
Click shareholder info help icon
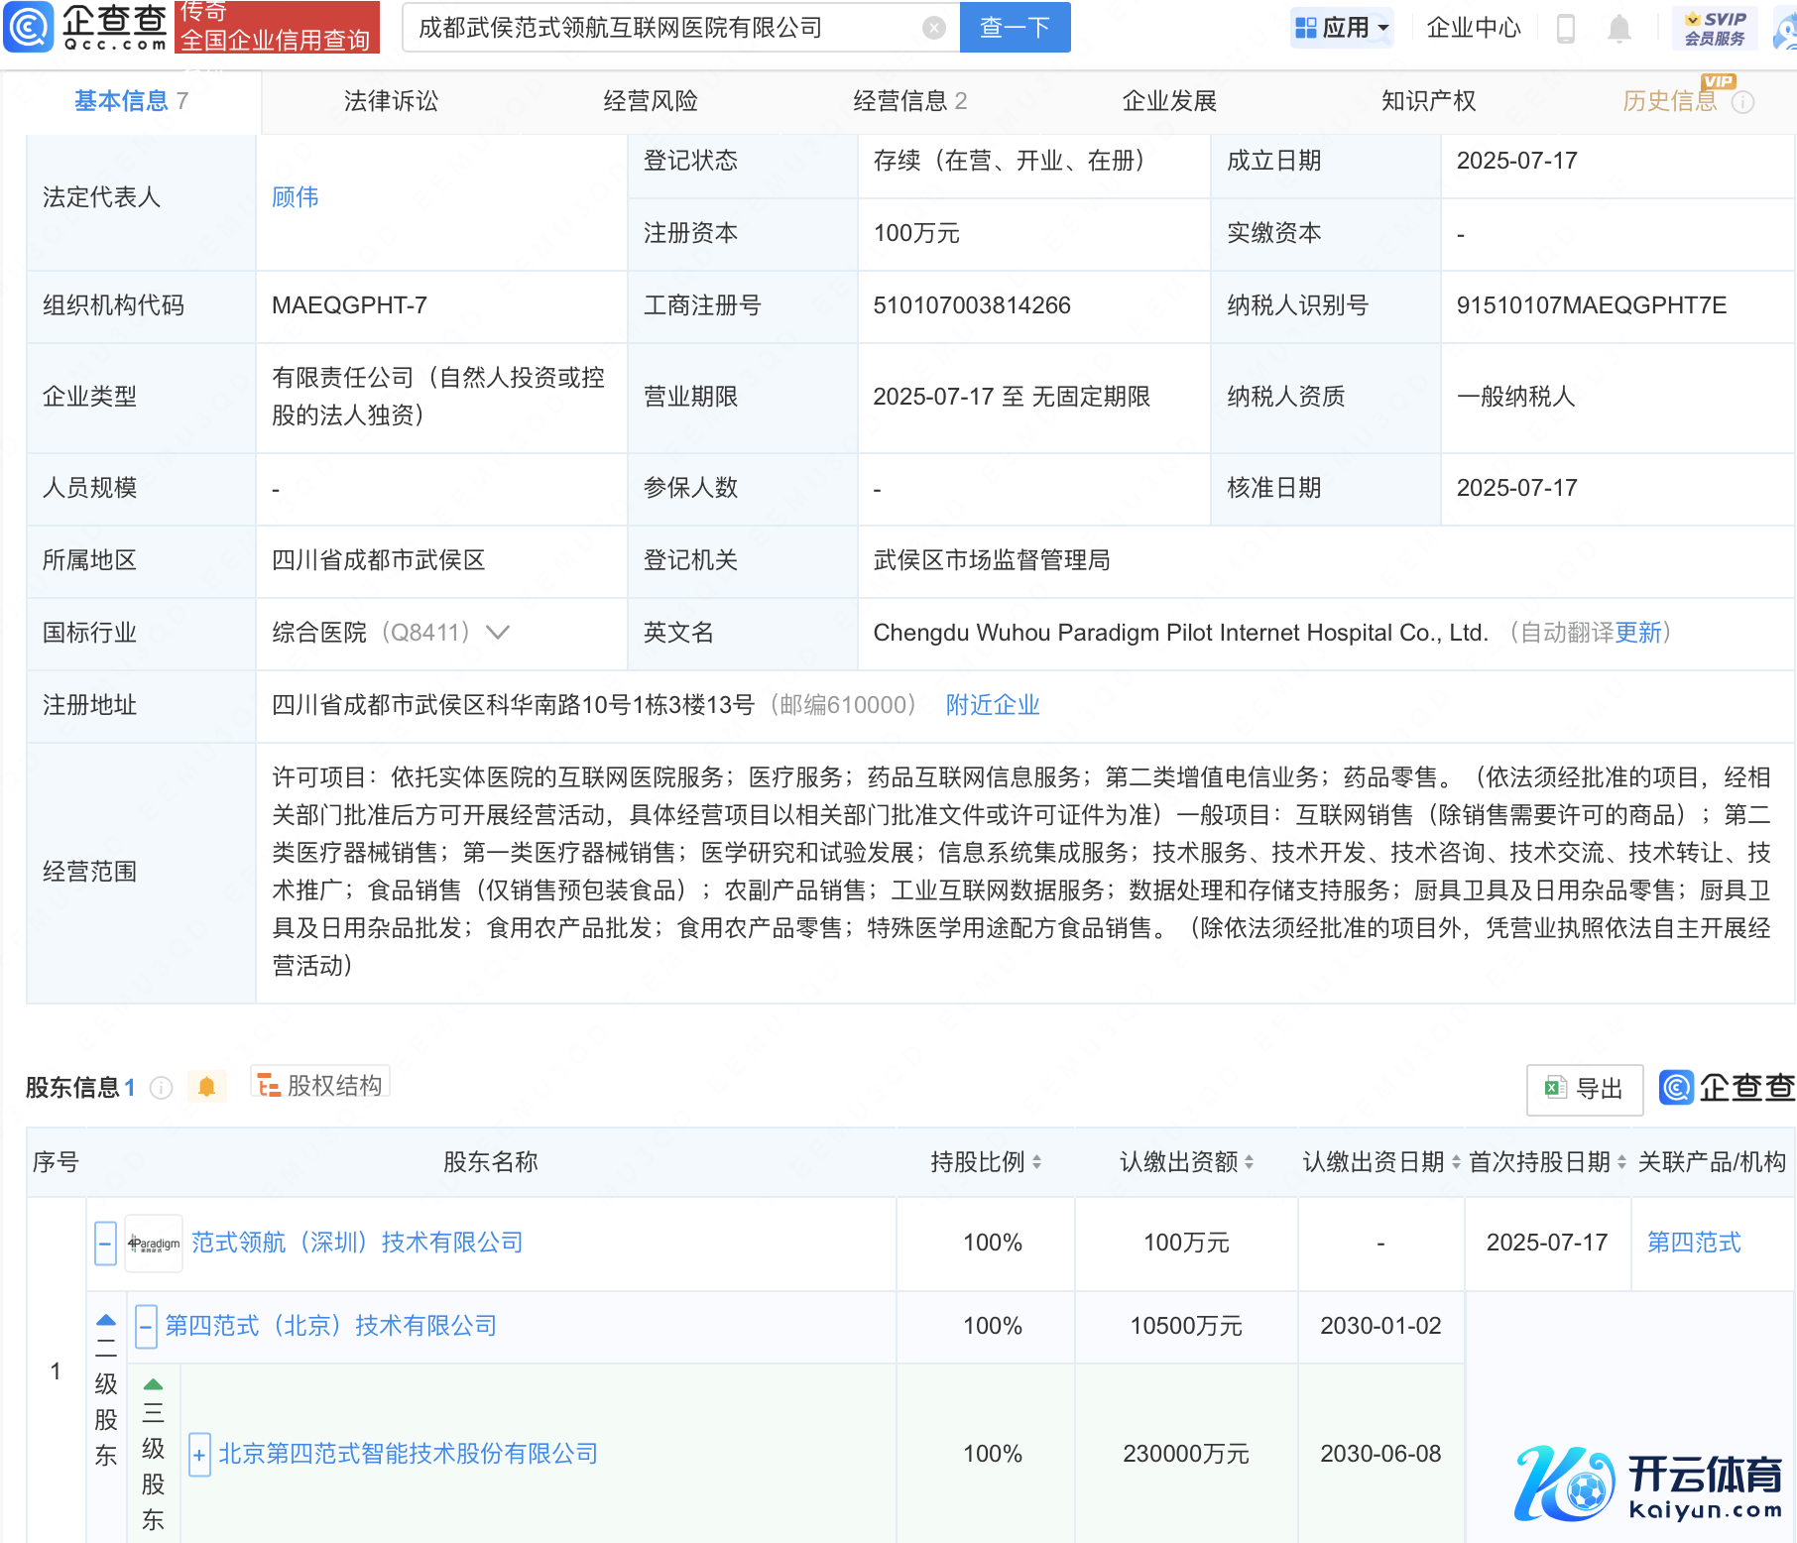(x=162, y=1088)
